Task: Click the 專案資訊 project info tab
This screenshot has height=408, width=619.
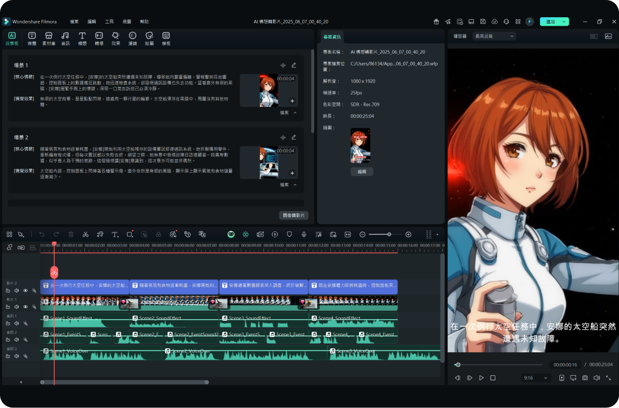Action: point(332,37)
